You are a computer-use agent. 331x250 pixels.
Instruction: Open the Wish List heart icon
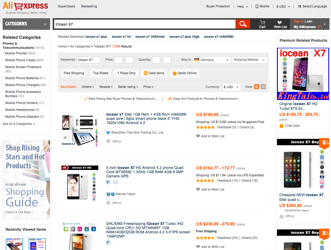[280, 22]
